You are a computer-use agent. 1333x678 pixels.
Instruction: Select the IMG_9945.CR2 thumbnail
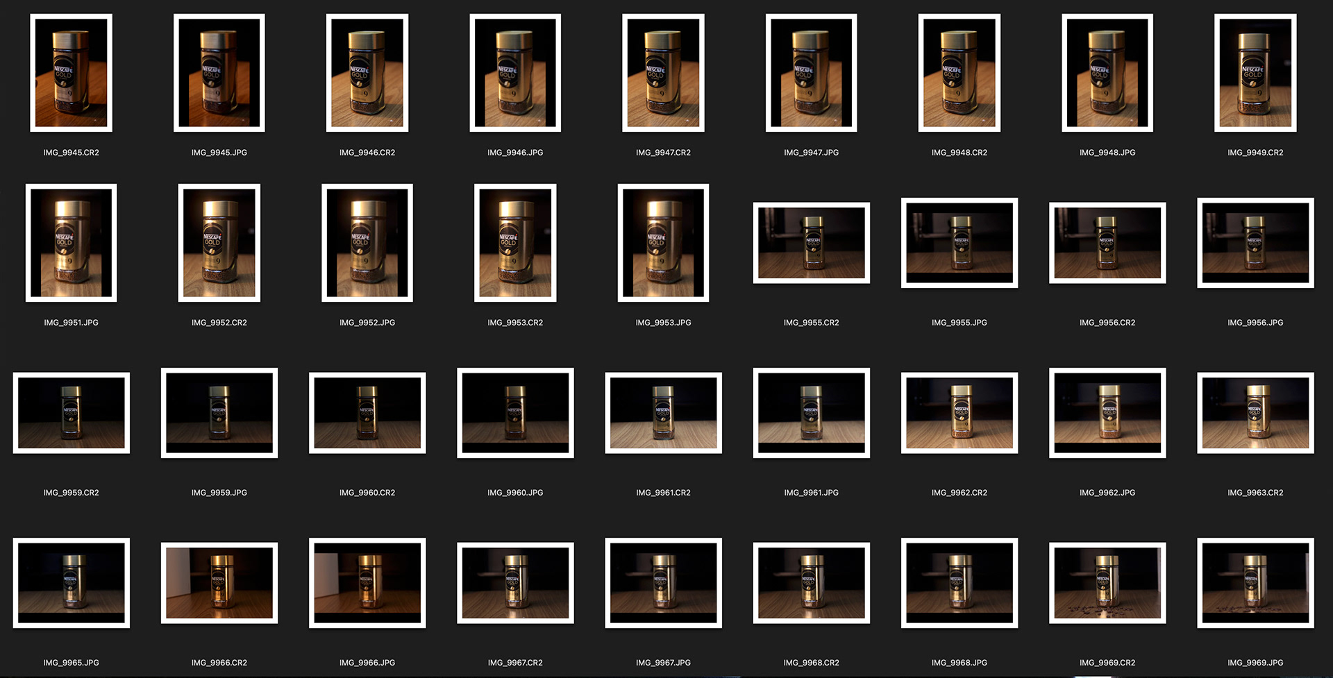click(x=72, y=73)
